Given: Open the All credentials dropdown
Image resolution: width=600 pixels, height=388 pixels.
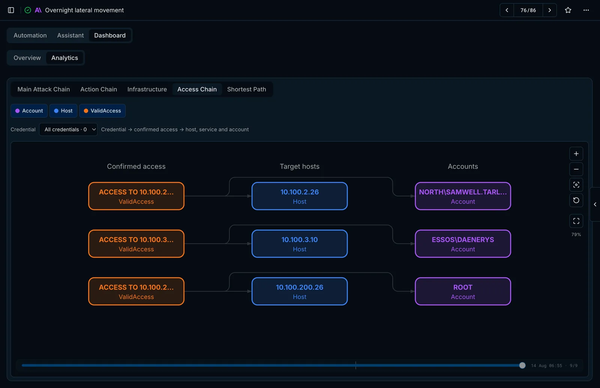Looking at the screenshot, I should (68, 129).
